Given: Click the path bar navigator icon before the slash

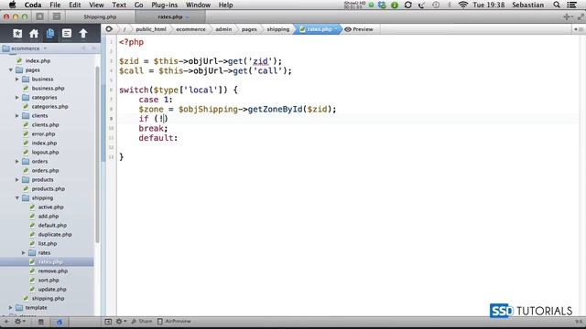Looking at the screenshot, I should pos(109,29).
